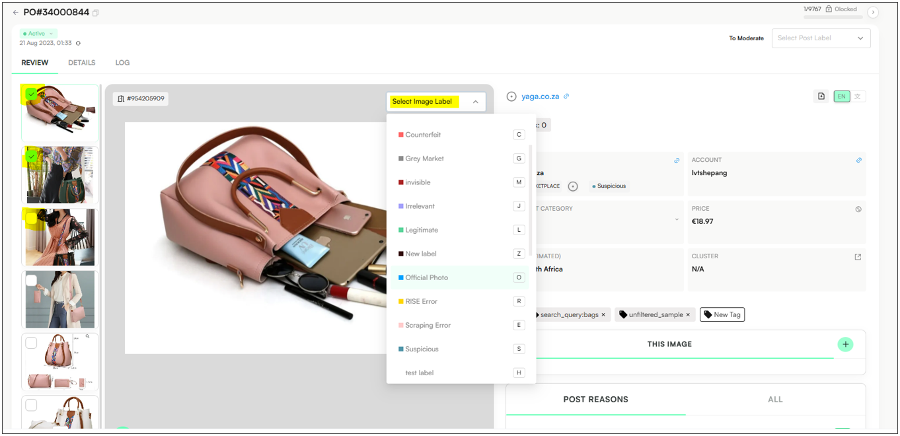900x436 pixels.
Task: Open the LOG tab
Action: pyautogui.click(x=122, y=63)
